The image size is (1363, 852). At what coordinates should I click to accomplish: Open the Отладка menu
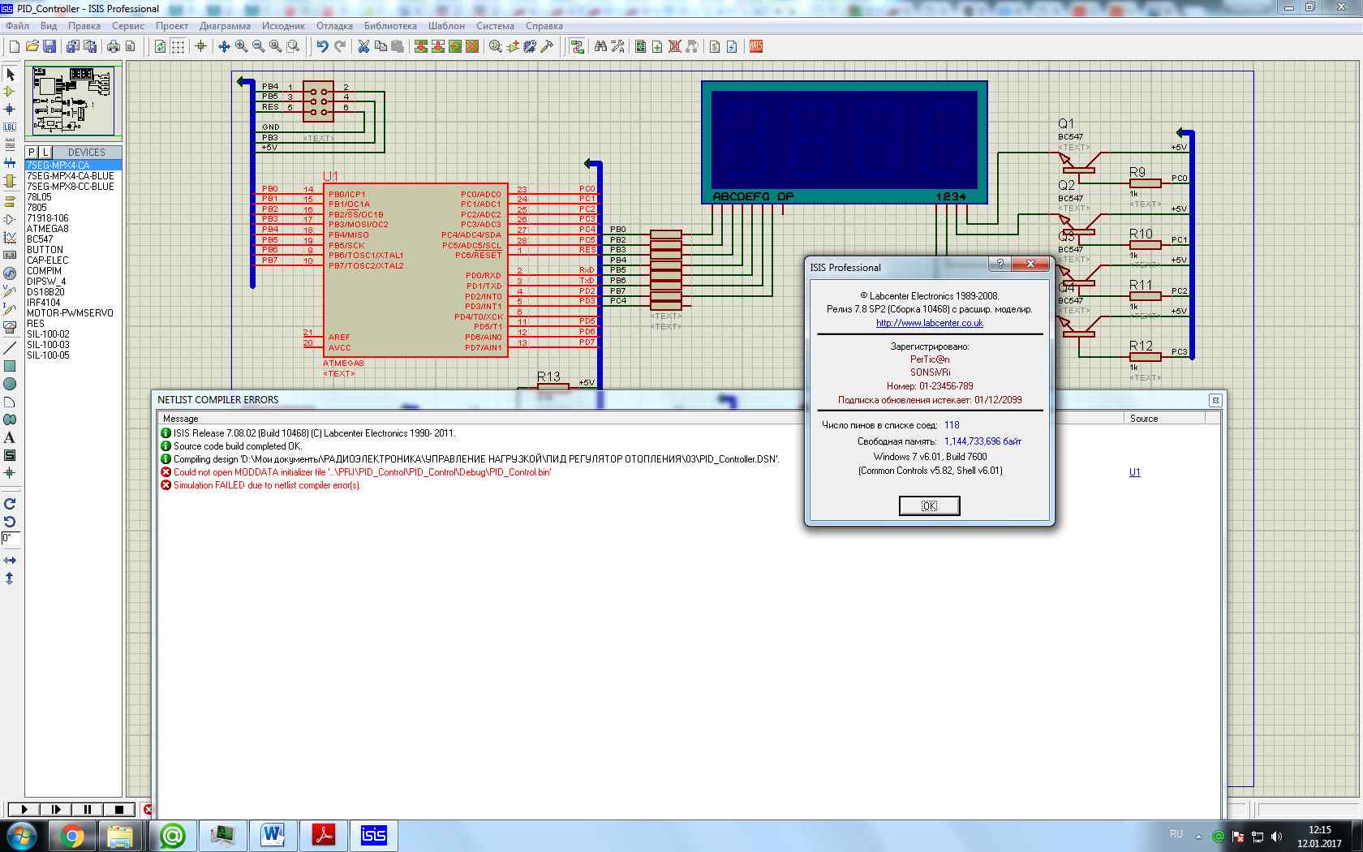(334, 26)
